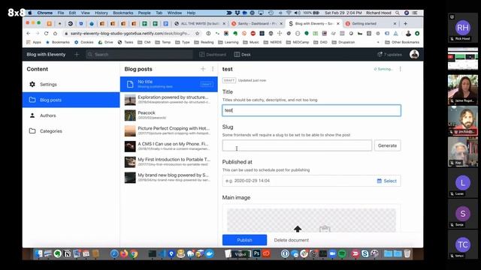Open the Tasks bookmark
Screen dimensions: 481x270
point(126,42)
